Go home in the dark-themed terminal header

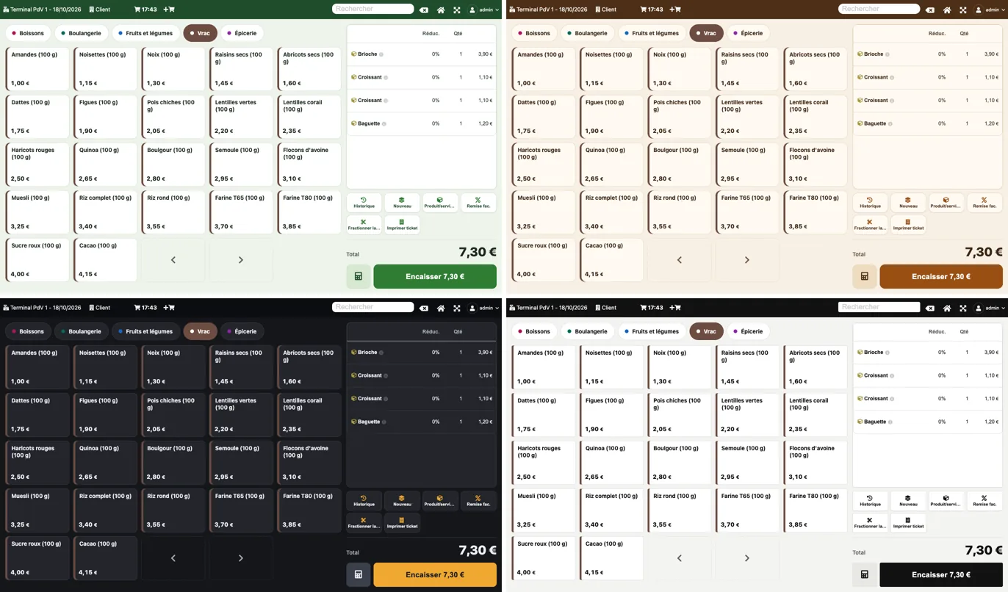click(441, 308)
